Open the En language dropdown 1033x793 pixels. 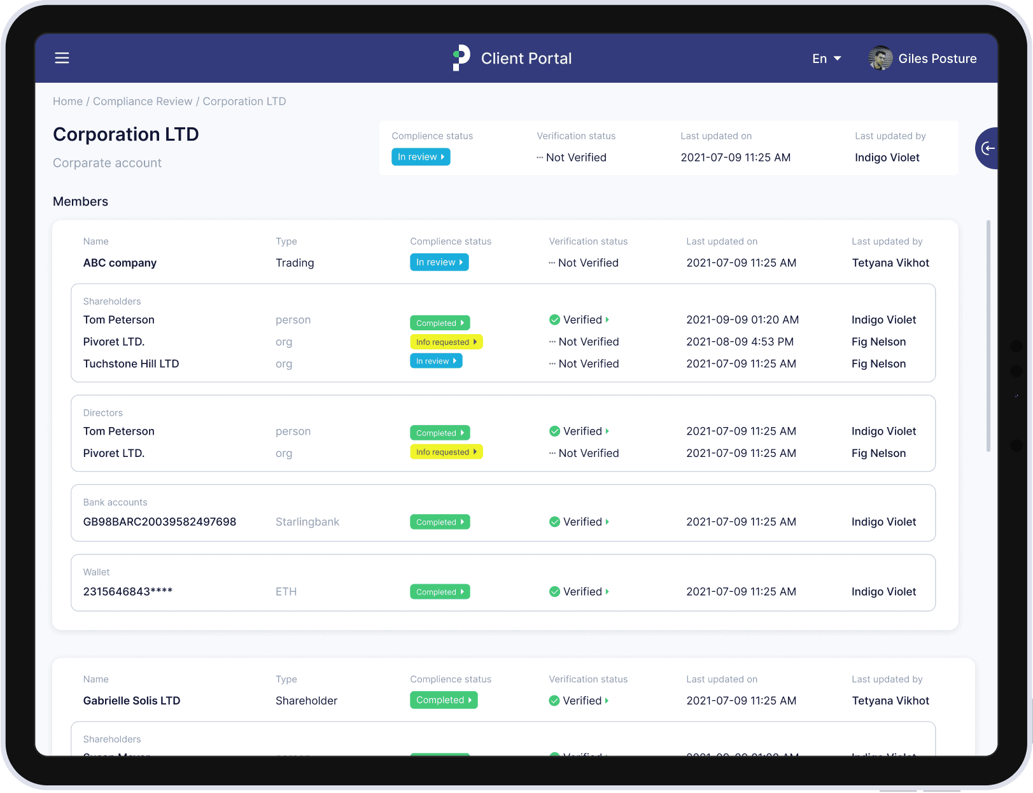click(x=826, y=58)
